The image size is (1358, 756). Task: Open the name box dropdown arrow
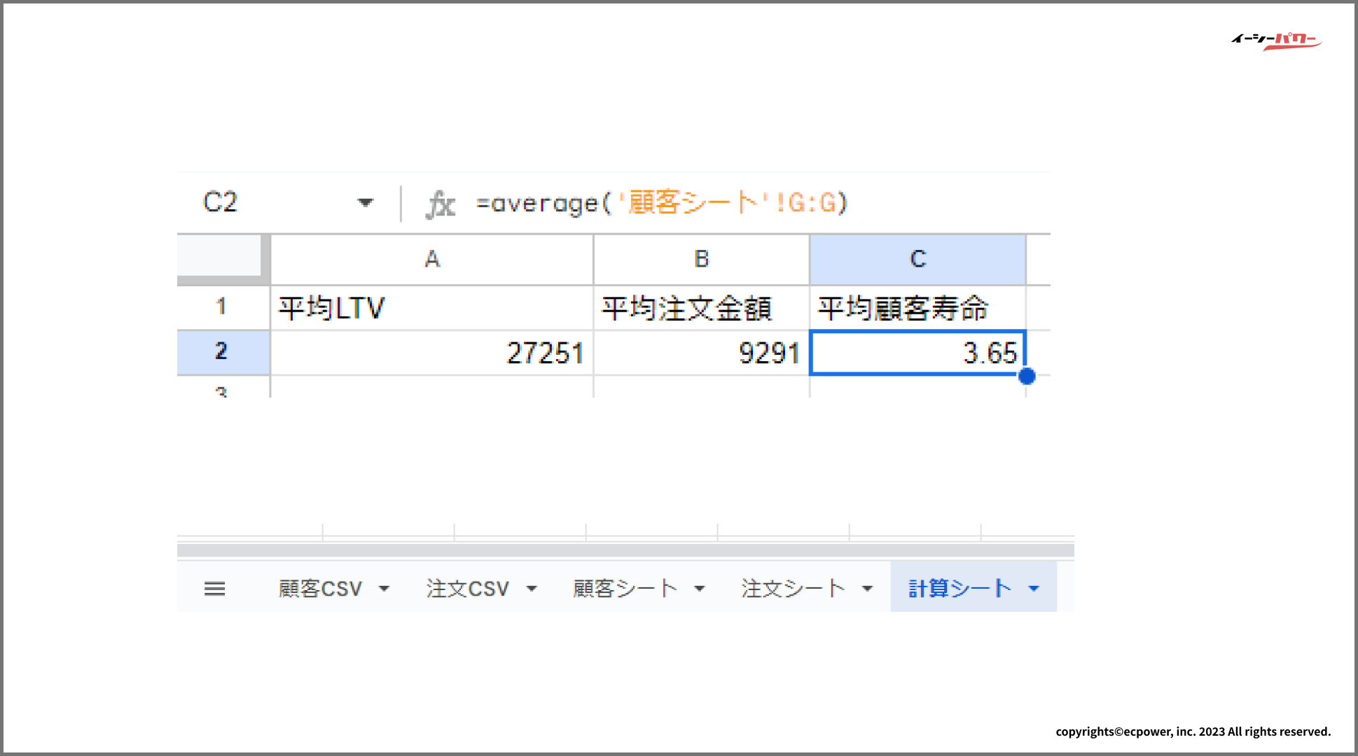coord(365,203)
